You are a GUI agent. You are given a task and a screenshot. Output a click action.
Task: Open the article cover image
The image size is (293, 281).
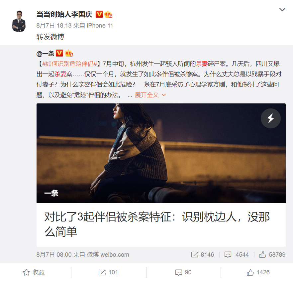[x=161, y=153]
